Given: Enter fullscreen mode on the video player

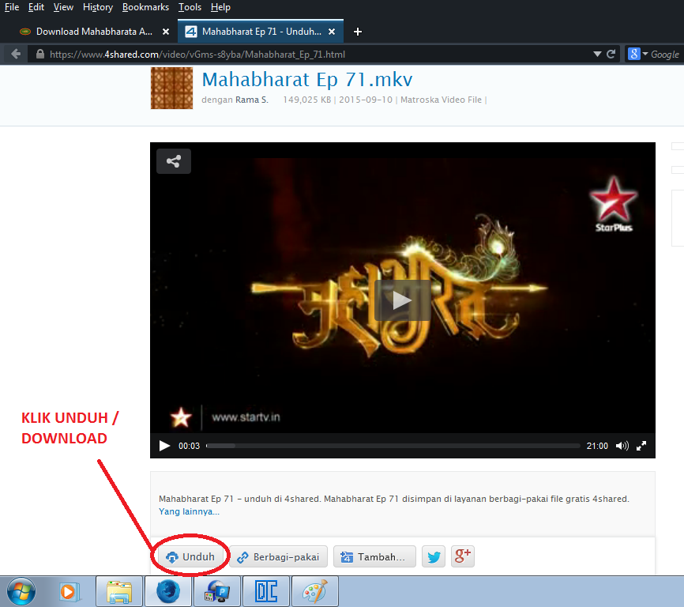Looking at the screenshot, I should [x=641, y=446].
